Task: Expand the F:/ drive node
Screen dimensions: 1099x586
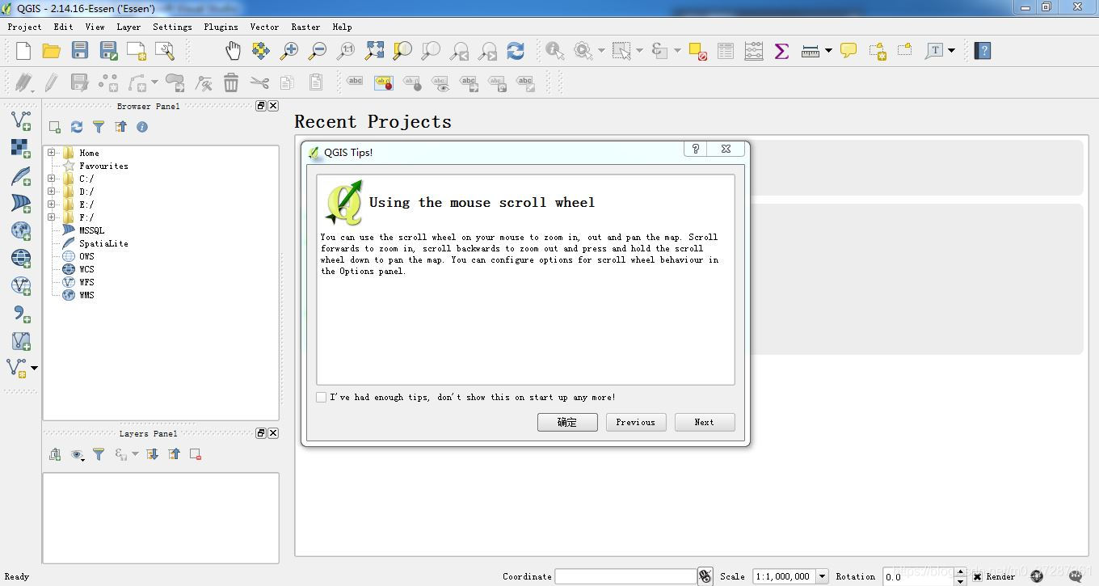Action: pos(52,217)
